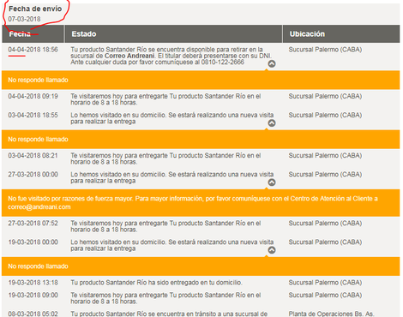403x317 pixels.
Task: Select shipping date 07-03-2018
Action: tap(24, 19)
